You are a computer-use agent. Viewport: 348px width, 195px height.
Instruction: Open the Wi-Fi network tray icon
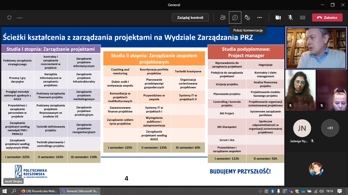(x=316, y=191)
